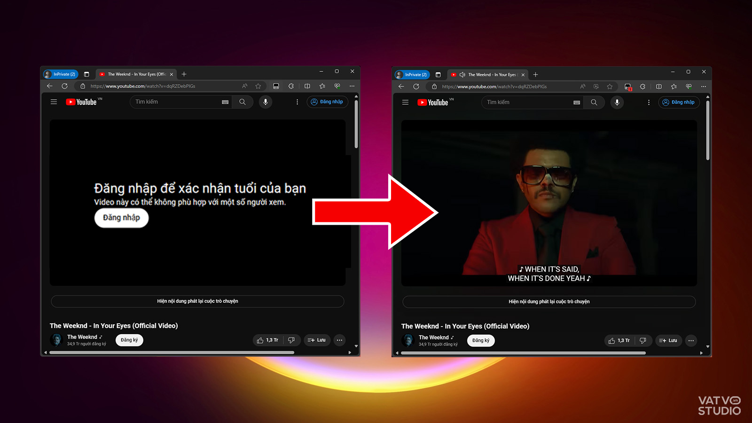The image size is (752, 423).
Task: Toggle split screen in right browser window
Action: pos(659,86)
